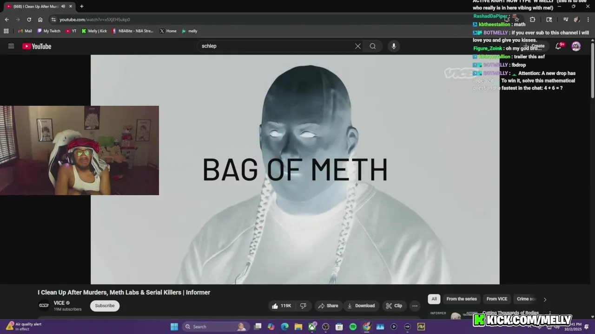This screenshot has height=334, width=595.
Task: Go to the YouTube home logo
Action: coord(37,46)
